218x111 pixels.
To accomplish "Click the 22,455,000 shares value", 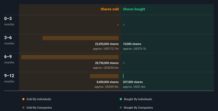I will [x=107, y=44].
